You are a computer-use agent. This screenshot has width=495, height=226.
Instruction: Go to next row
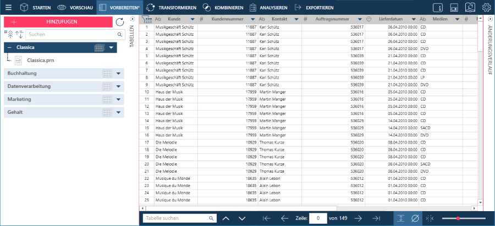(x=358, y=218)
